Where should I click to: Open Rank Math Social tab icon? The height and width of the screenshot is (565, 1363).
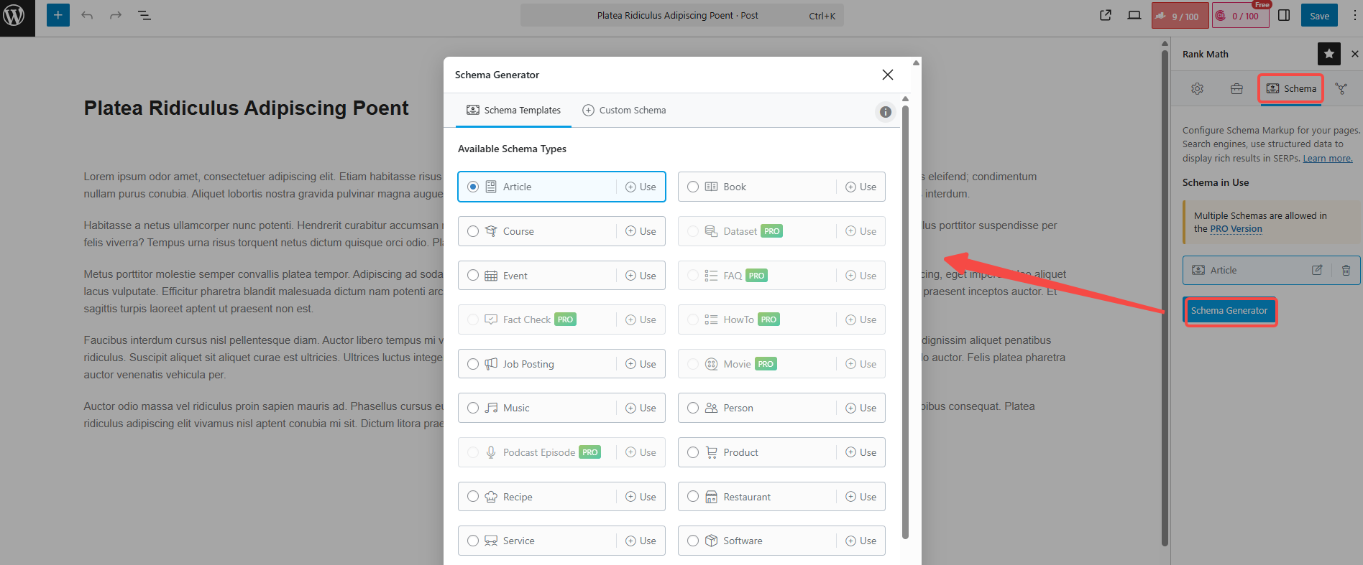pos(1341,89)
